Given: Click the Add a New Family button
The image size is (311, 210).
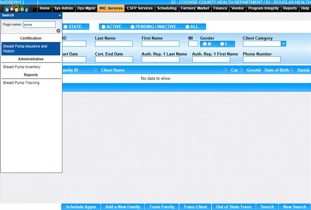Looking at the screenshot, I should [x=123, y=207].
